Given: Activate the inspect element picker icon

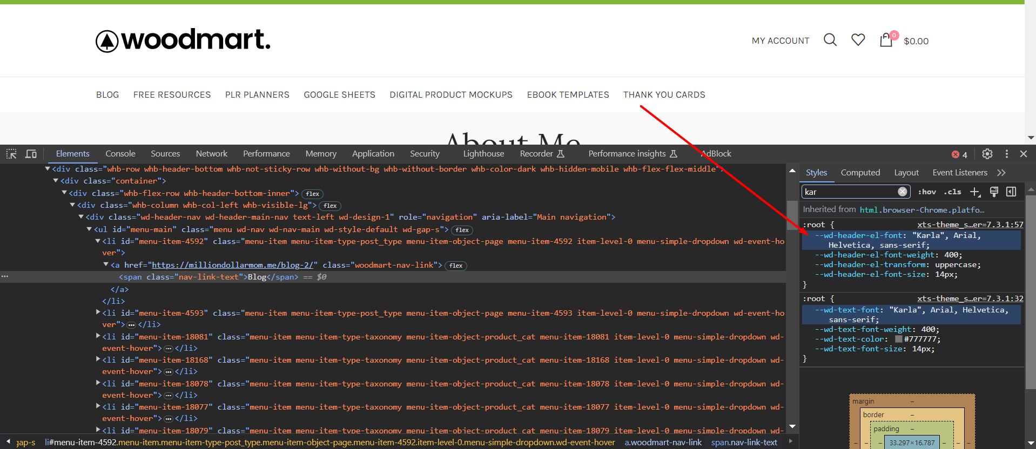Looking at the screenshot, I should [11, 154].
